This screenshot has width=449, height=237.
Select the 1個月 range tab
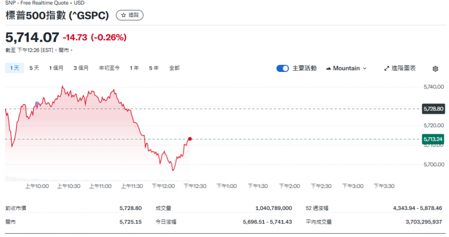point(56,68)
